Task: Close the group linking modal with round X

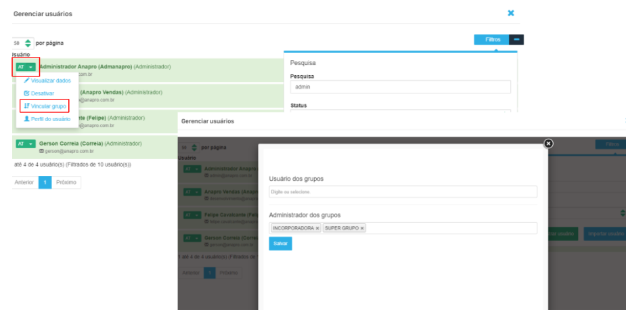Action: click(x=548, y=143)
